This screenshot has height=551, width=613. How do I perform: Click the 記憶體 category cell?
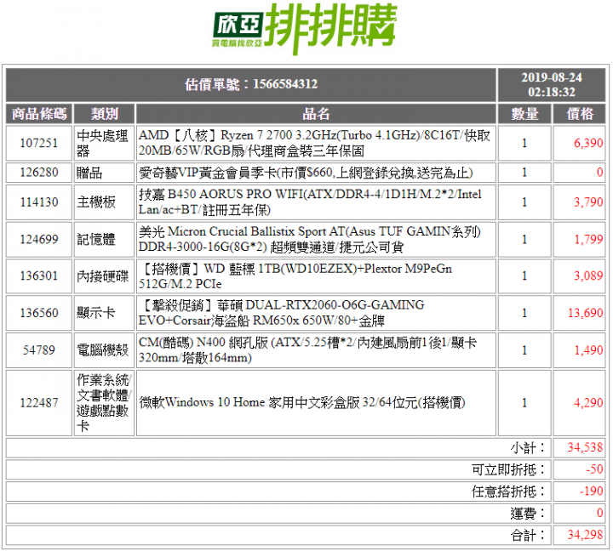105,239
